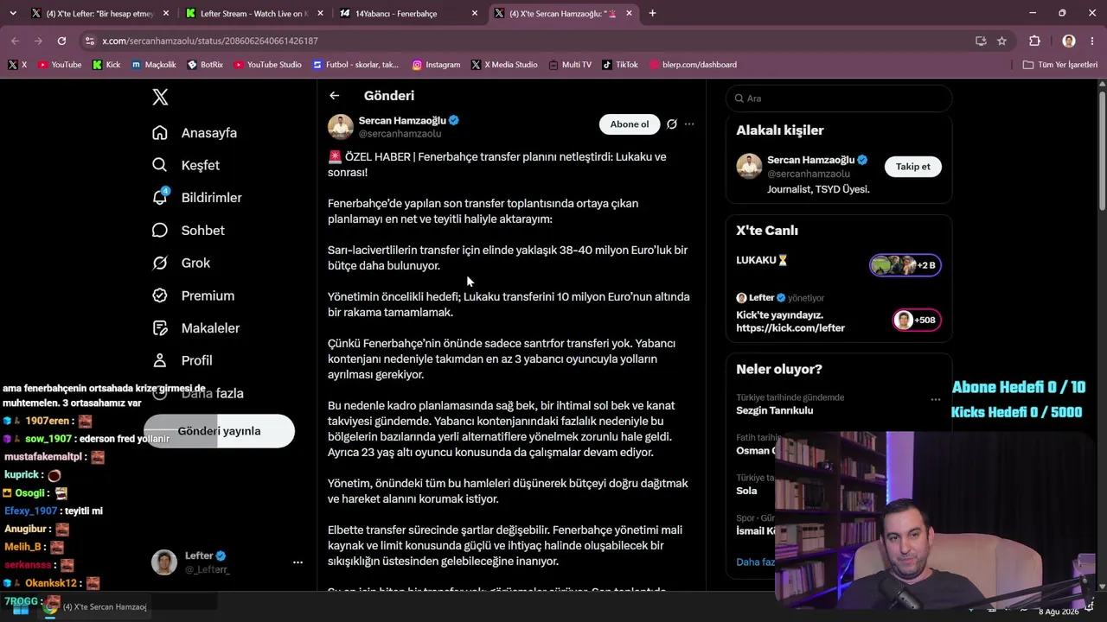This screenshot has width=1107, height=622.
Task: Open the Futbol - skorlar bookmark
Action: coord(355,65)
